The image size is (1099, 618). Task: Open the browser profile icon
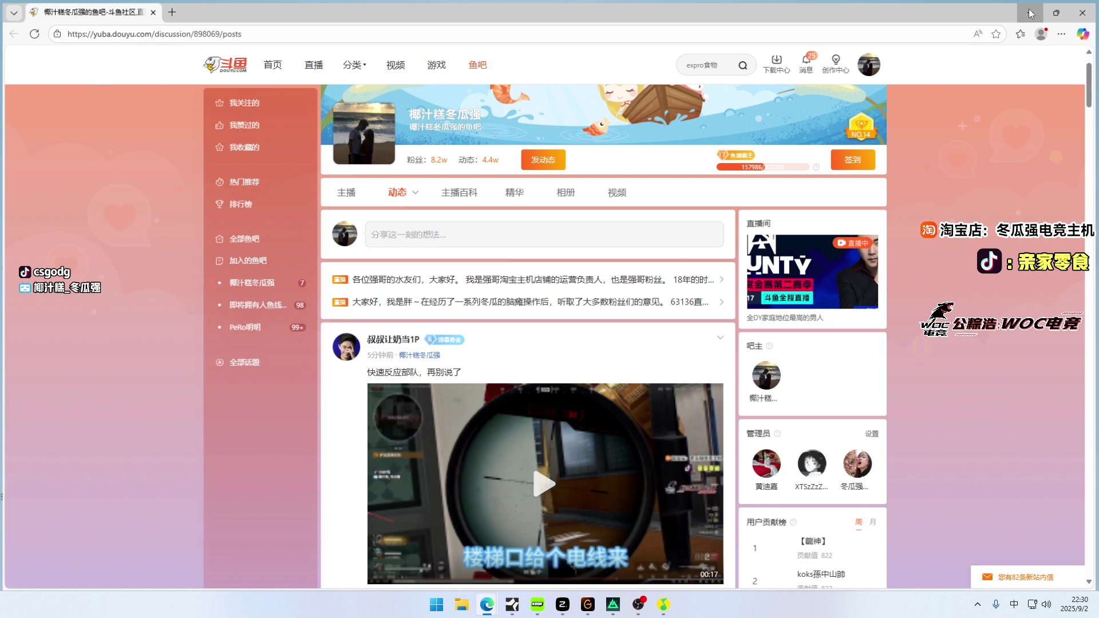[1041, 34]
